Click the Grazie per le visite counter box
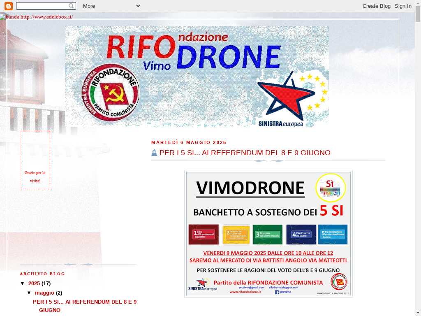This screenshot has width=421, height=316. 35,160
